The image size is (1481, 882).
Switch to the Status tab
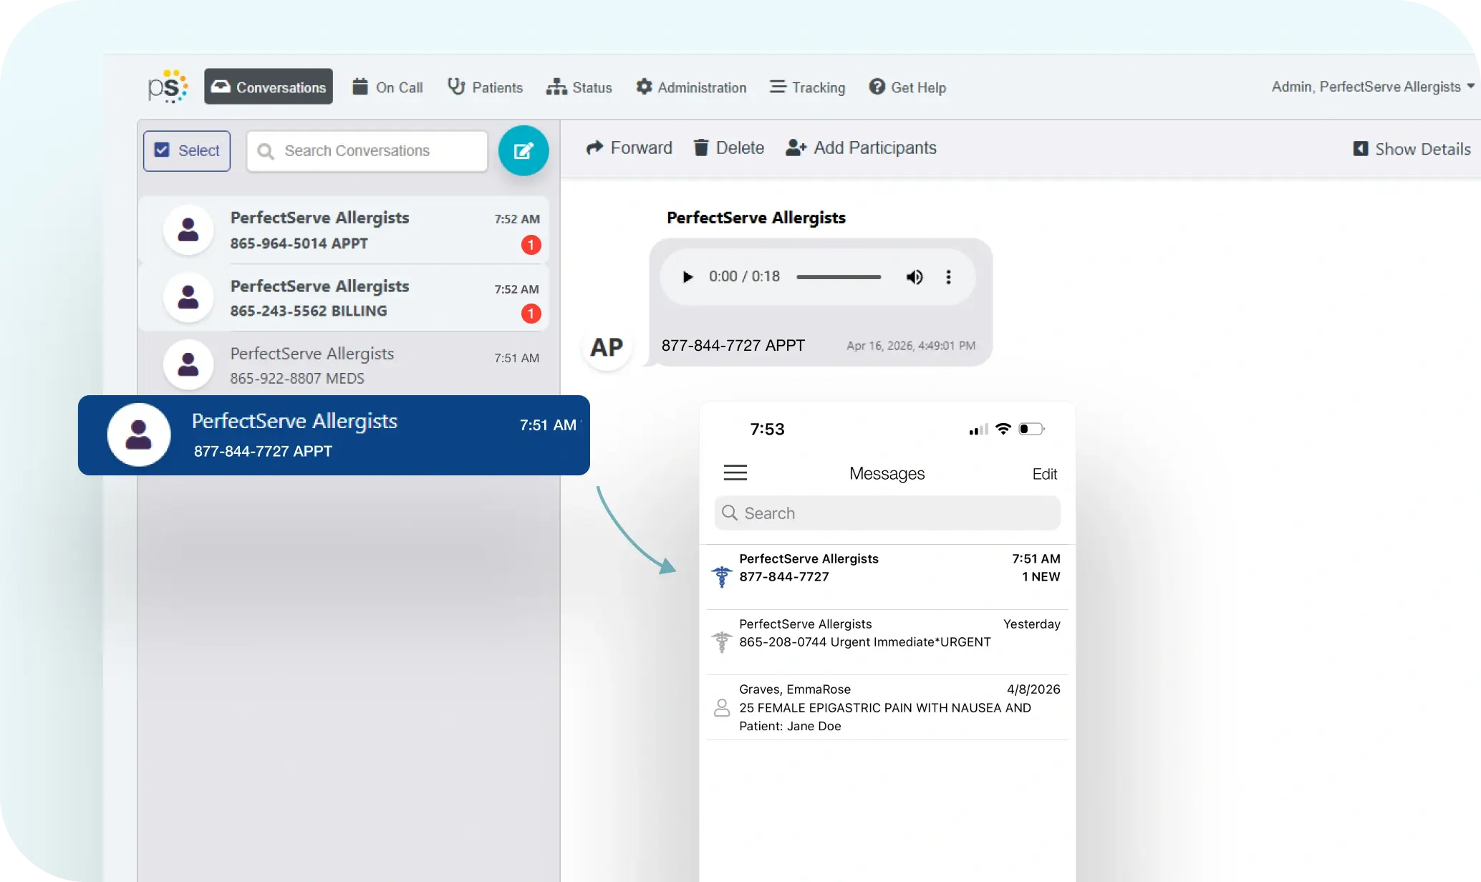[579, 87]
